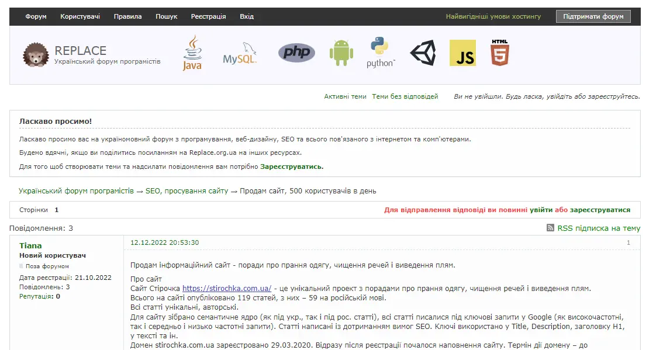Click the RSS feed icon
The image size is (656, 350).
[x=550, y=227]
